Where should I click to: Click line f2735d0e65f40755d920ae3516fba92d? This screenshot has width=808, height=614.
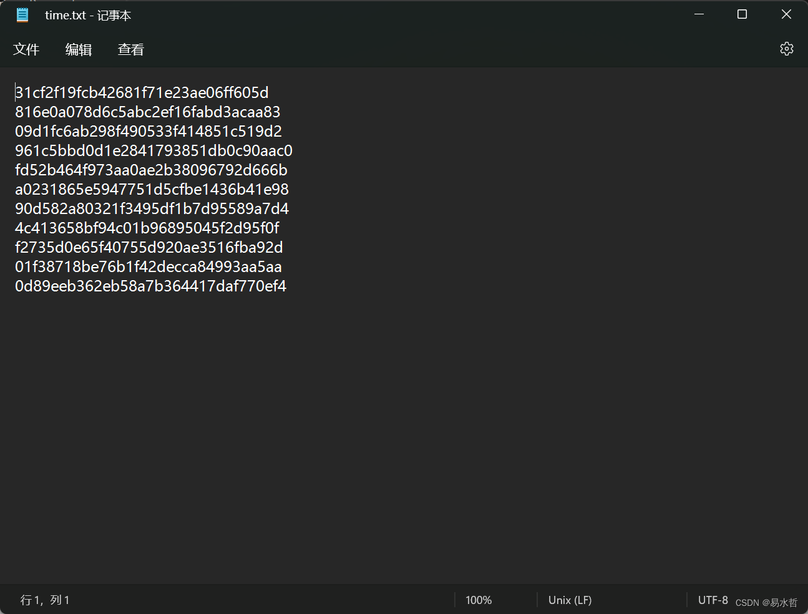point(149,247)
